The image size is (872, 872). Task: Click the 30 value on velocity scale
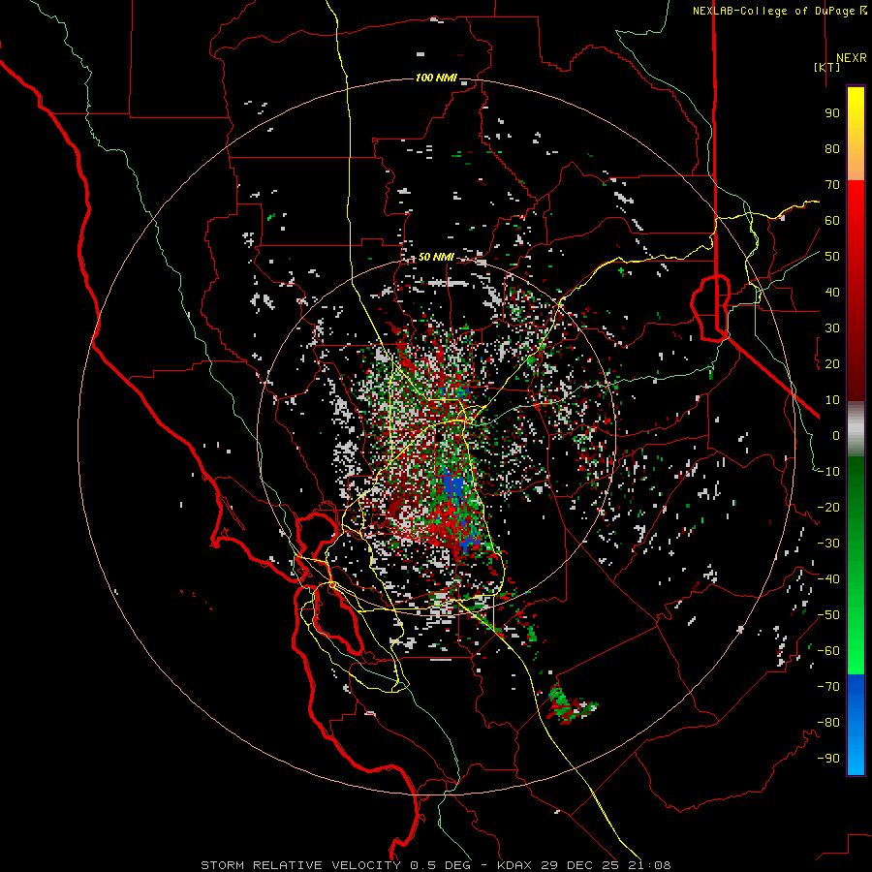[x=832, y=328]
